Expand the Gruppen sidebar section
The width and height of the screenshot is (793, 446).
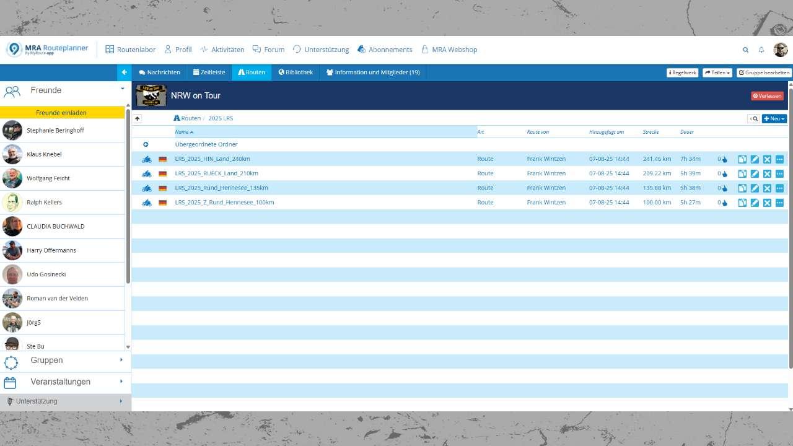click(48, 360)
